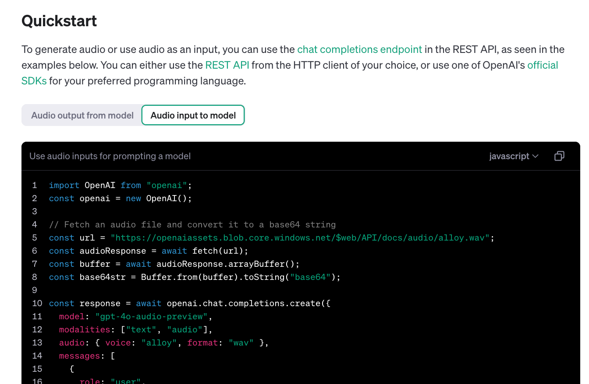
Task: Click the copy code icon
Action: tap(559, 156)
